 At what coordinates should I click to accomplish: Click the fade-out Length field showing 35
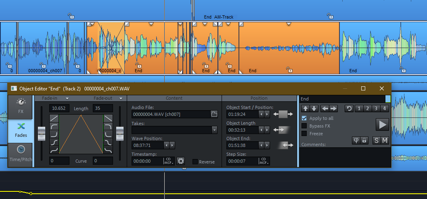click(103, 108)
